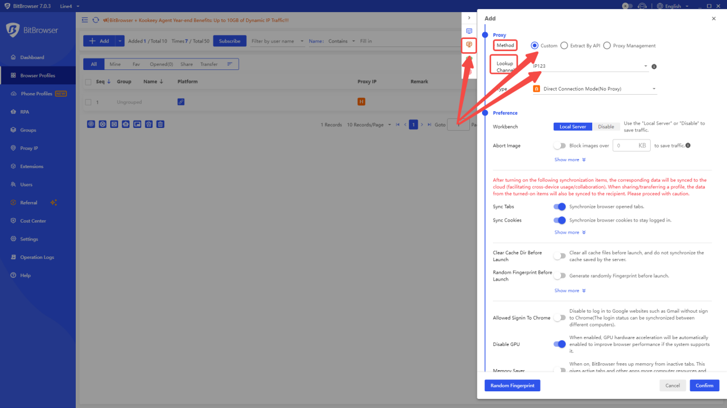Click the headset support icon in title bar
727x408 pixels.
point(642,6)
